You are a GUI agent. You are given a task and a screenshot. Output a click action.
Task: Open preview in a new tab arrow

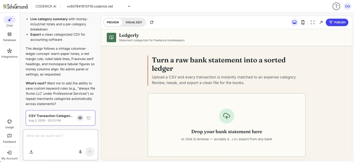coord(321,22)
